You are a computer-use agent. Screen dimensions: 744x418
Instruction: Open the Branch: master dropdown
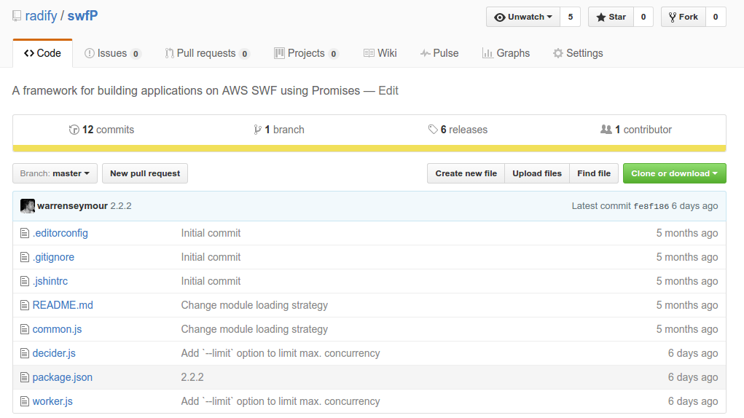(55, 173)
